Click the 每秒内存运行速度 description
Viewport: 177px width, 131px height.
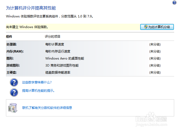click(58, 51)
